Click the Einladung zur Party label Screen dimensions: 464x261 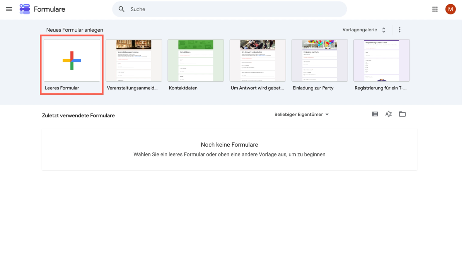click(313, 88)
